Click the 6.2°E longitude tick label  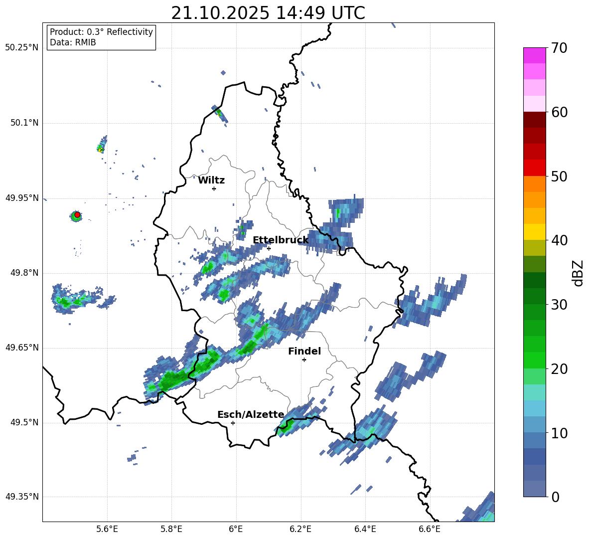tap(301, 529)
